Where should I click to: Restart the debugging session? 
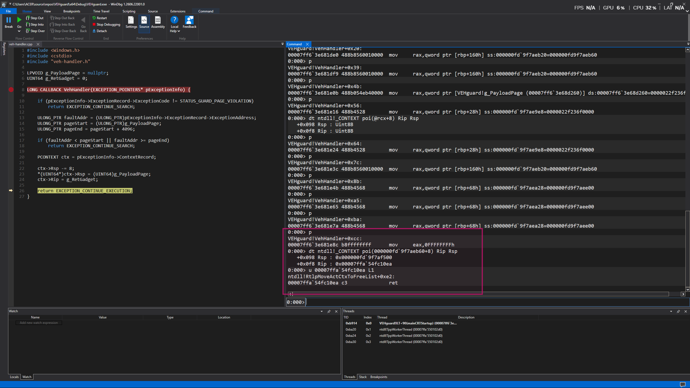[100, 18]
